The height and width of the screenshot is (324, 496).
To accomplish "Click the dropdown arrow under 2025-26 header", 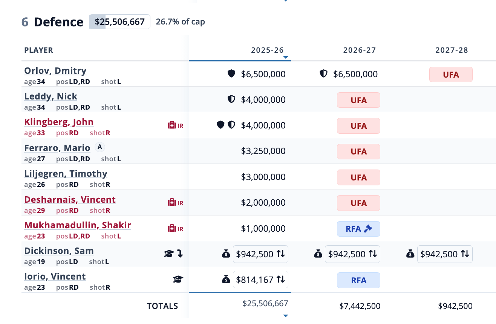I will tap(286, 58).
